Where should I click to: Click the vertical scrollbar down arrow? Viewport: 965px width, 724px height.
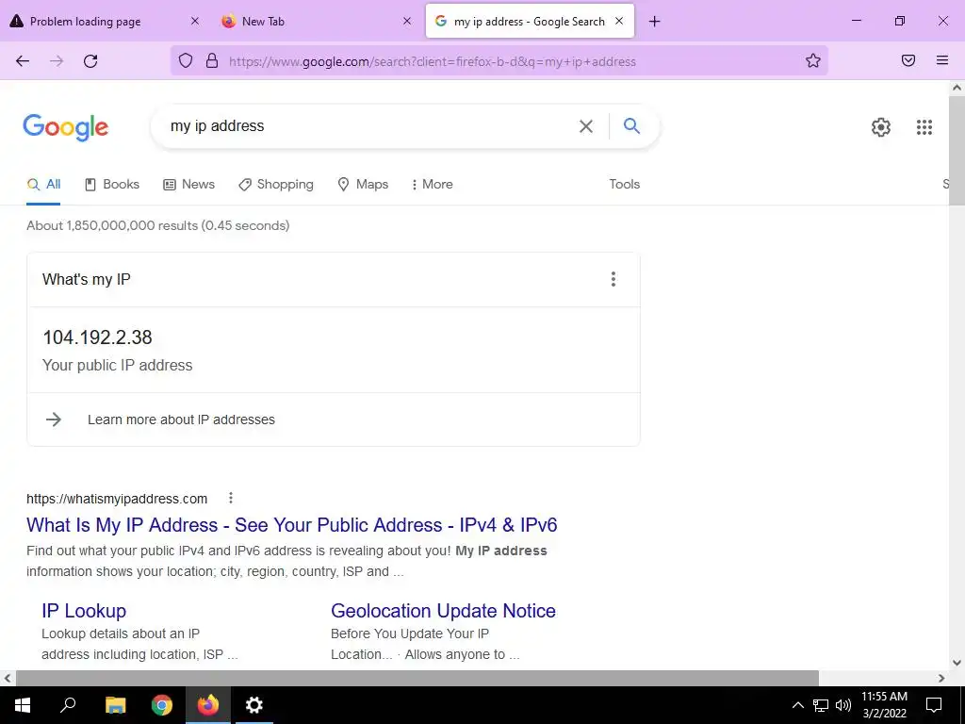coord(957,663)
